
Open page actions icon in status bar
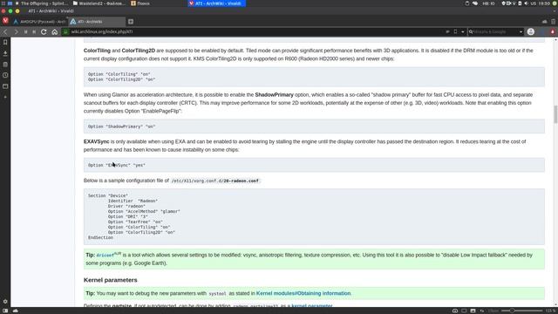[482, 311]
